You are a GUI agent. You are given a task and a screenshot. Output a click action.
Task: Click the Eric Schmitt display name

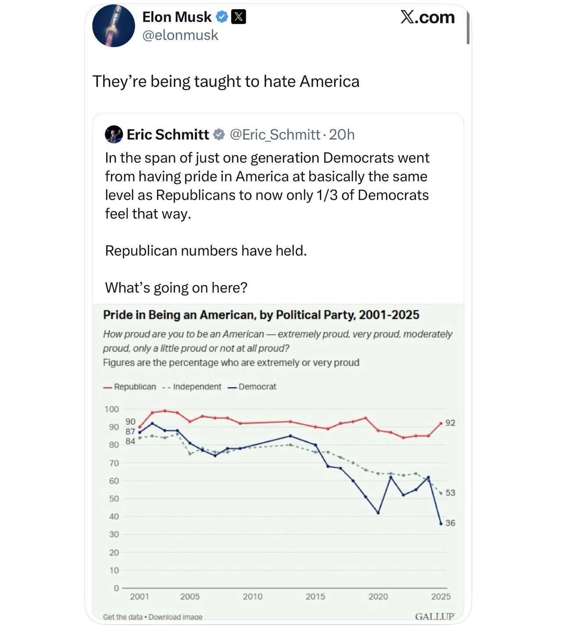168,134
